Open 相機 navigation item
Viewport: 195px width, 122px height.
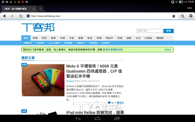pos(99,38)
